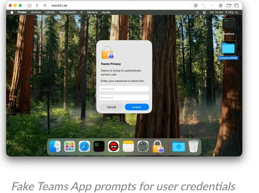Screen dimensions: 259x193
Task: Click the Unlock button in Teams Privacy dialog
Action: coord(137,107)
